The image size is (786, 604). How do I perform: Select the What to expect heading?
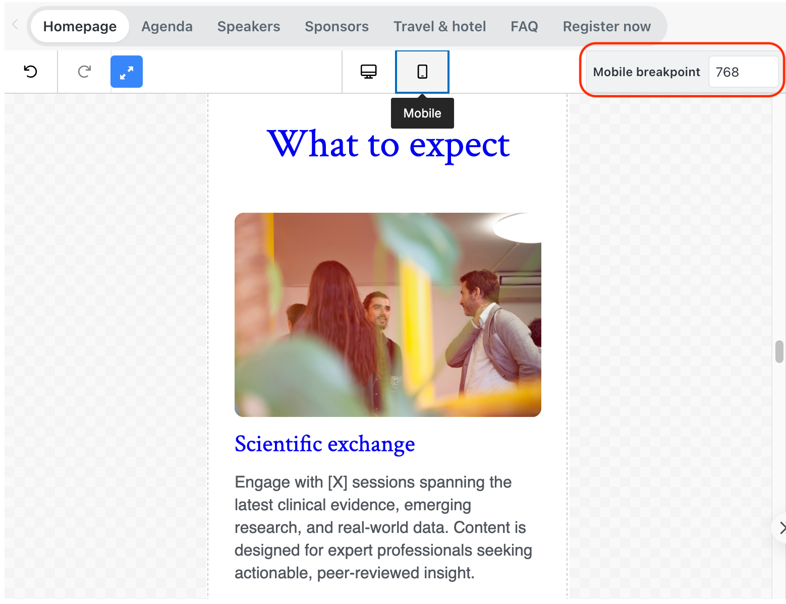(x=388, y=145)
